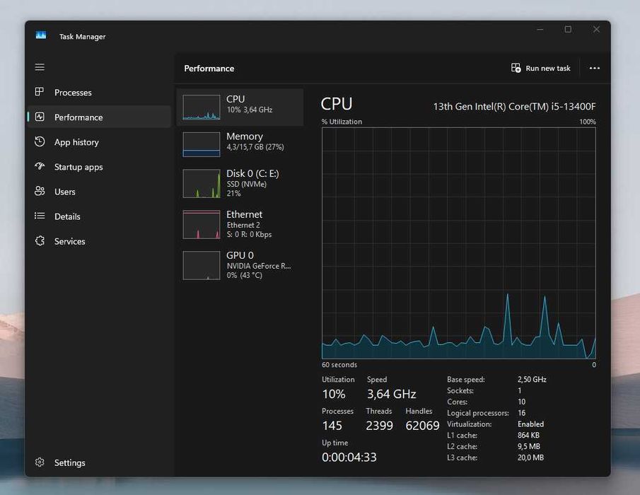Click the Startup apps gauge icon
640x495 pixels.
[40, 167]
